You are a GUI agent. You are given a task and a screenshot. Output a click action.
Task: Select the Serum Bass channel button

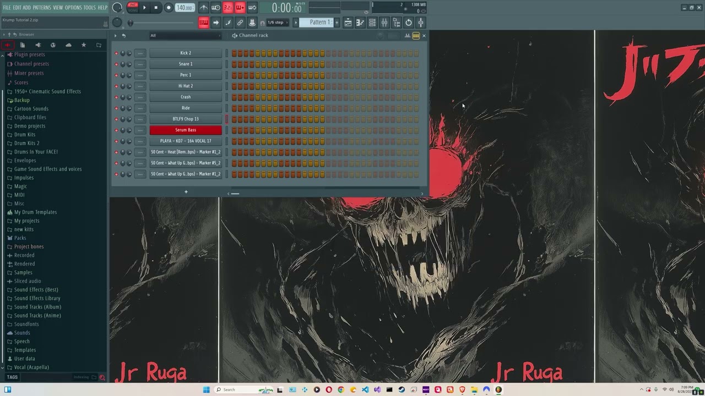click(186, 130)
